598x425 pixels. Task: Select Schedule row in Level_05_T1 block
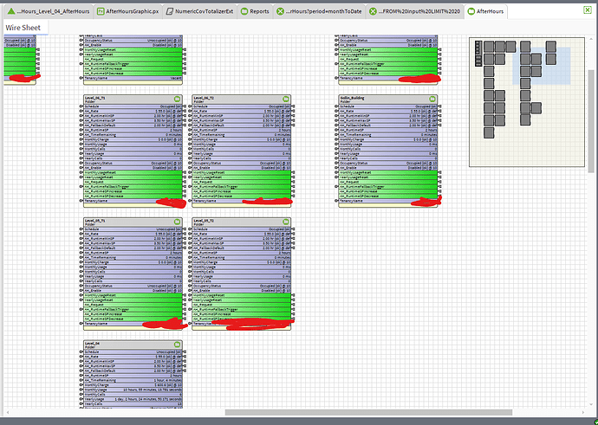coord(133,229)
